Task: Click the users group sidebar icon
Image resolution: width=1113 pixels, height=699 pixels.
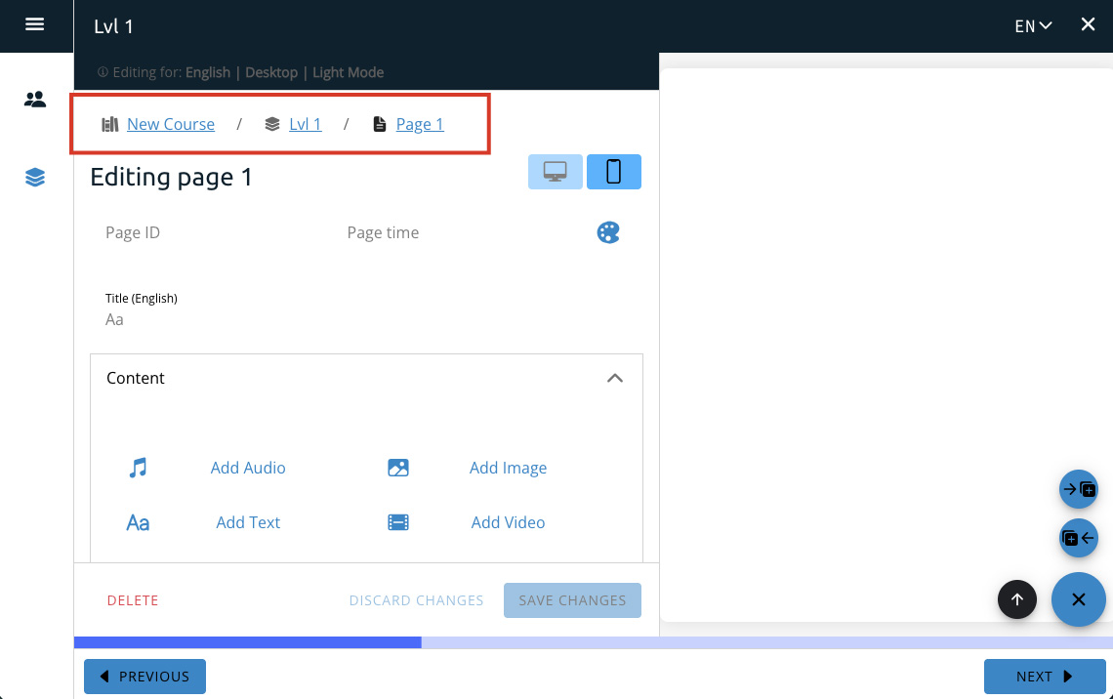Action: pyautogui.click(x=35, y=99)
